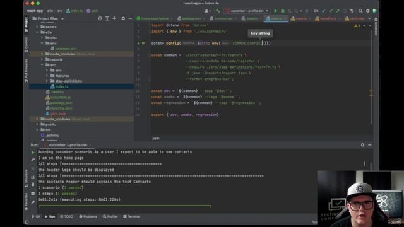Open the Git tool window tab
This screenshot has height=227, width=404.
pyautogui.click(x=35, y=216)
